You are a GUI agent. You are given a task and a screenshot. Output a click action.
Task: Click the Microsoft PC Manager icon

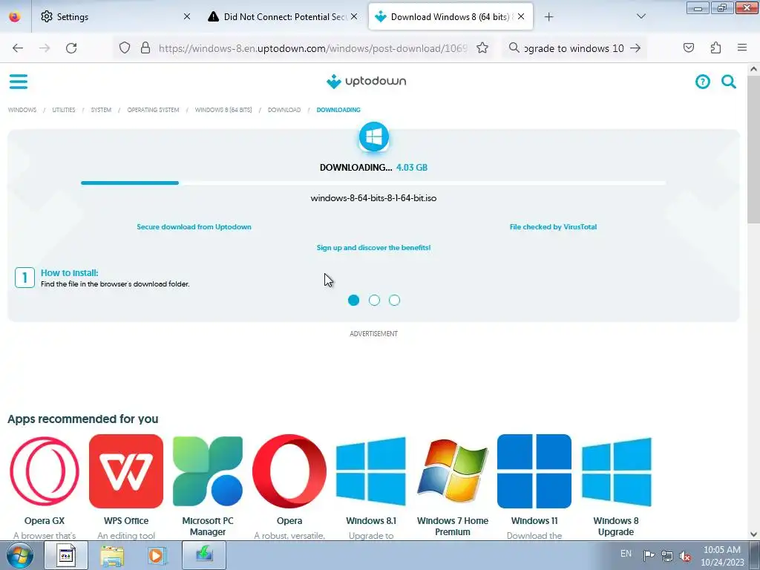(x=208, y=471)
